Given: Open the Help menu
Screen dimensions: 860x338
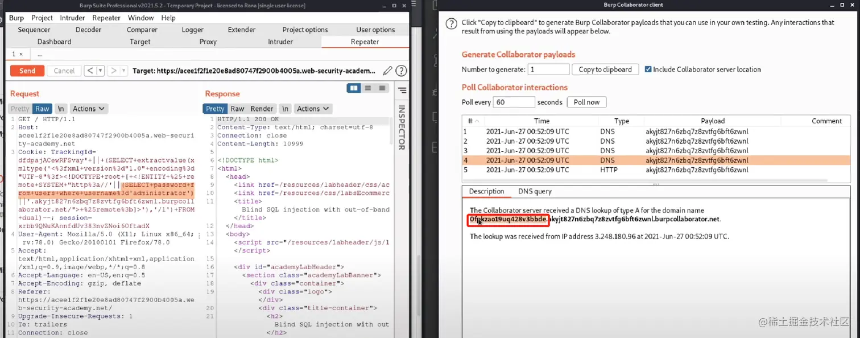Looking at the screenshot, I should (168, 18).
